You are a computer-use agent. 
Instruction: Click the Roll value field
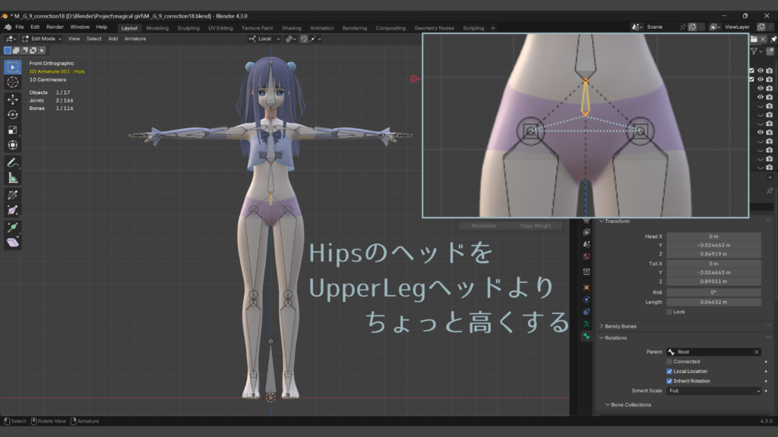pyautogui.click(x=713, y=292)
